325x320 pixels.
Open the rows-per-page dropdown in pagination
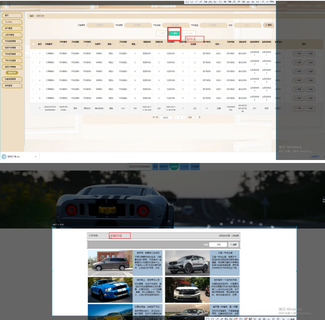tap(166, 118)
